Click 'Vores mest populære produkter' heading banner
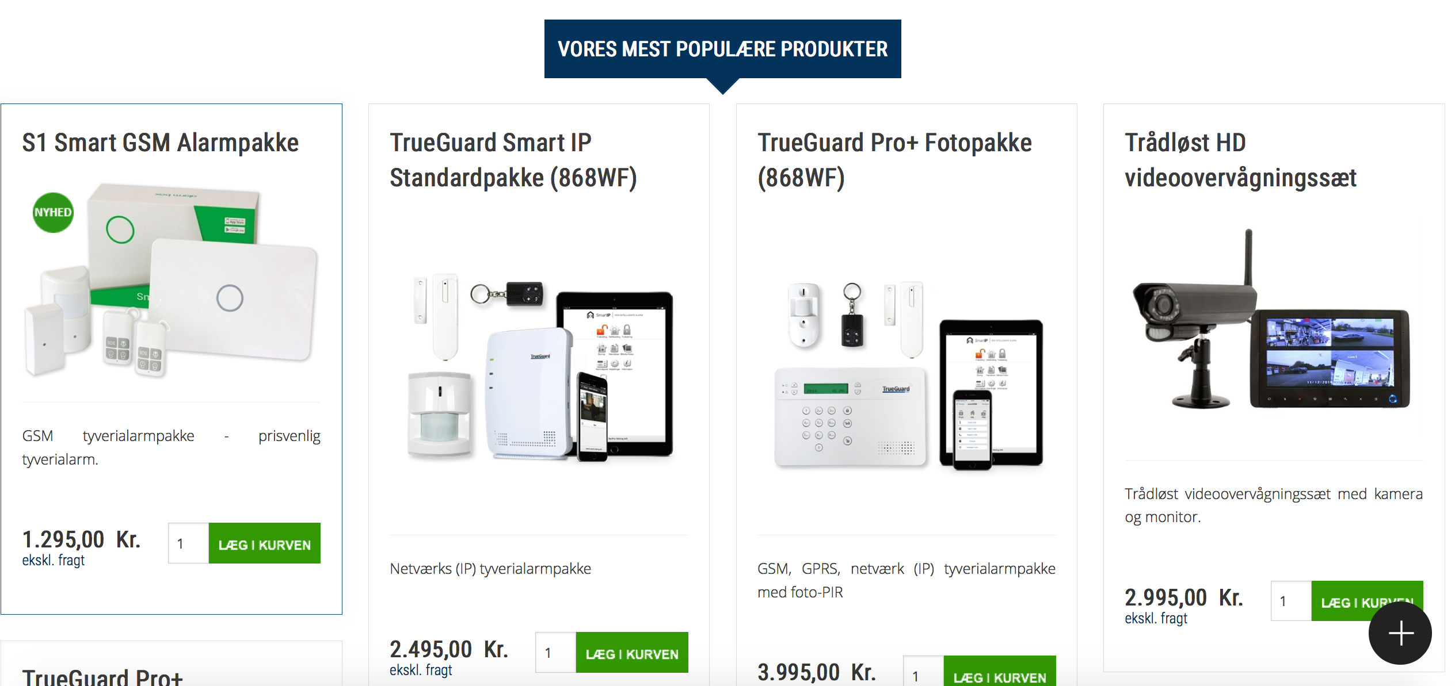The height and width of the screenshot is (686, 1455). click(722, 49)
